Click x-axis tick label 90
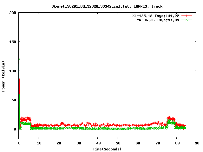The height and width of the screenshot is (152, 203). coord(197,143)
